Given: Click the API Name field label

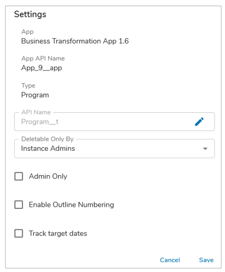Looking at the screenshot, I should (36, 112).
